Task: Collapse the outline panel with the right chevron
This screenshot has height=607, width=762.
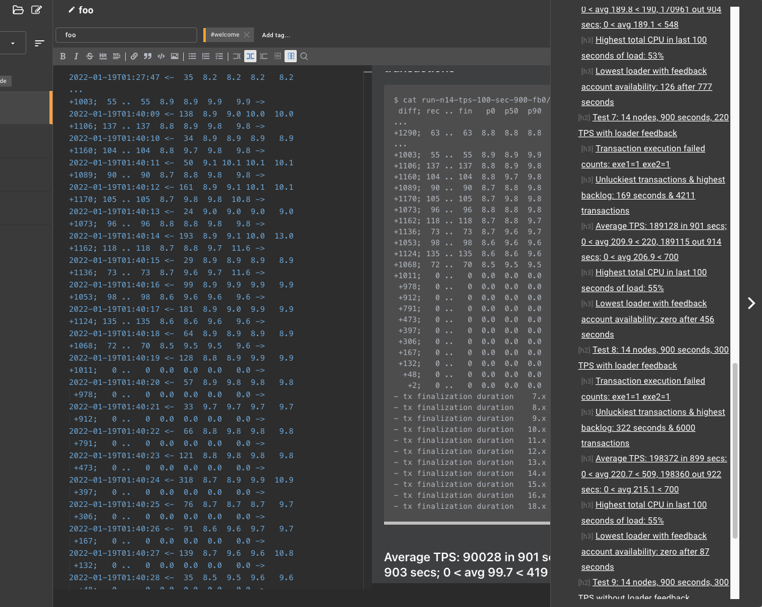Action: [752, 303]
